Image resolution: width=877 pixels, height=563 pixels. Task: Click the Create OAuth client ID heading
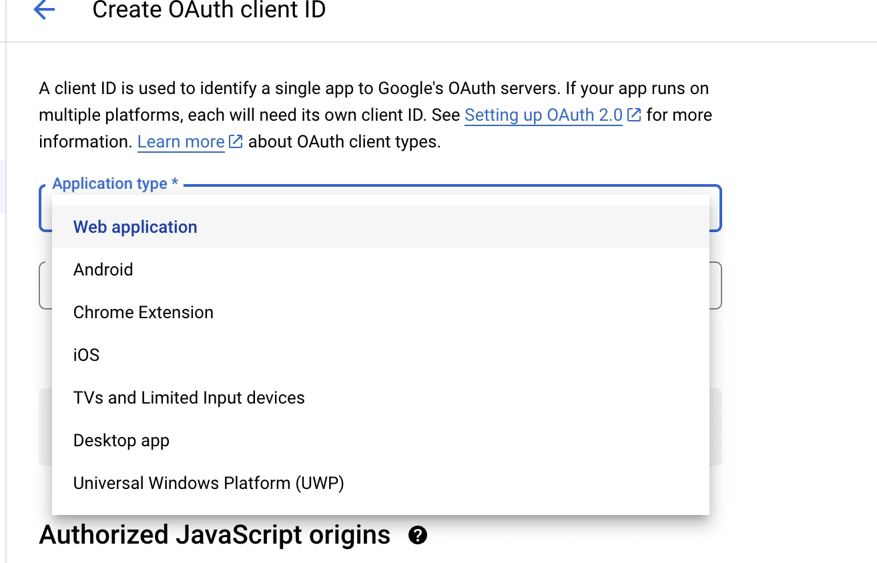pos(209,10)
